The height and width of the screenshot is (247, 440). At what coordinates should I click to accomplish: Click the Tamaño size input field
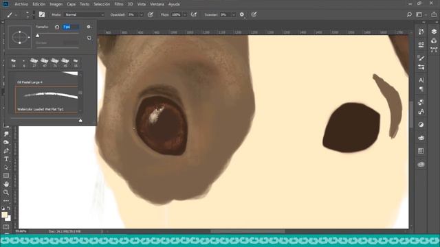pyautogui.click(x=71, y=27)
